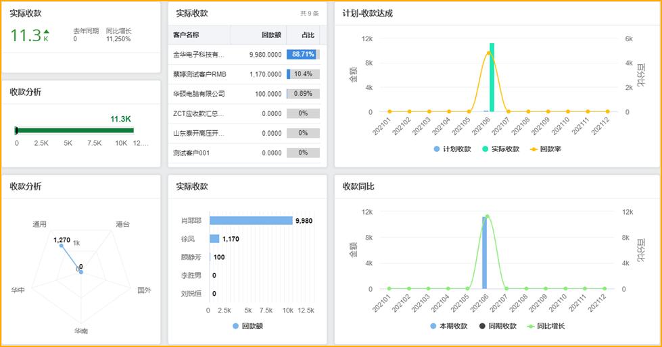Click 202101 axis label in 计划-收款达成
662x347 pixels.
[x=381, y=126]
